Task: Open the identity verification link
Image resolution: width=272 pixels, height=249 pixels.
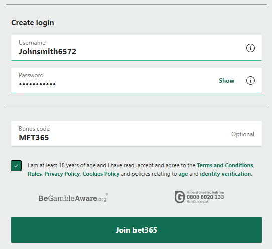Action: tap(225, 174)
